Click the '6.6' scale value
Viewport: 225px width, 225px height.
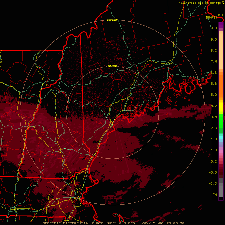[x=214, y=72]
